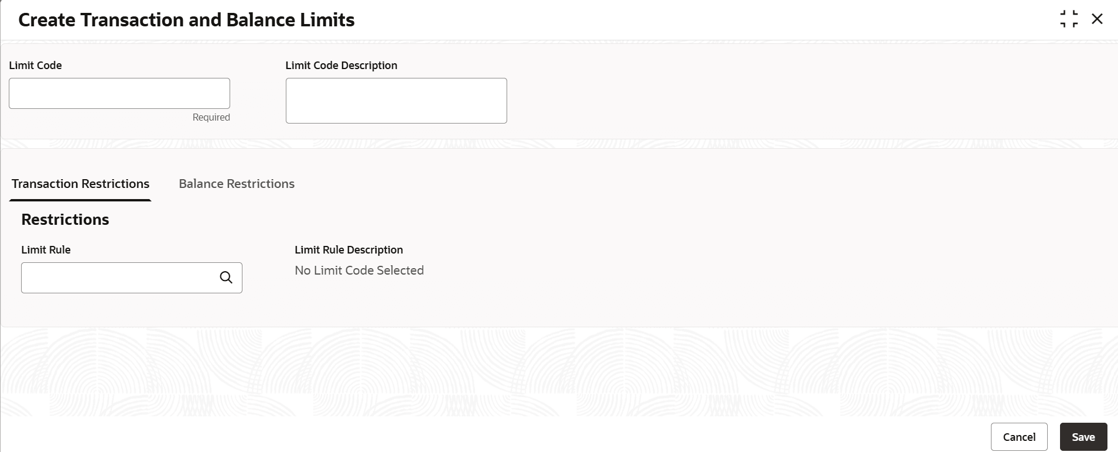Click the Limit Rule Description label
This screenshot has height=452, width=1118.
click(348, 250)
